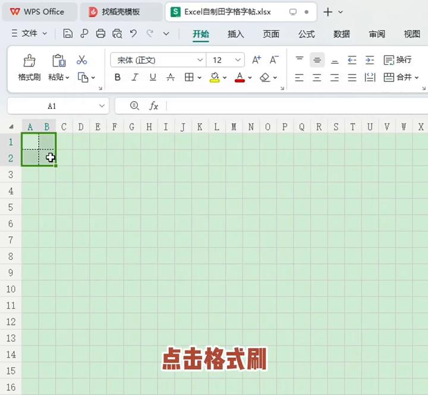Click the Paste (粘贴) clipboard icon

(x=59, y=61)
